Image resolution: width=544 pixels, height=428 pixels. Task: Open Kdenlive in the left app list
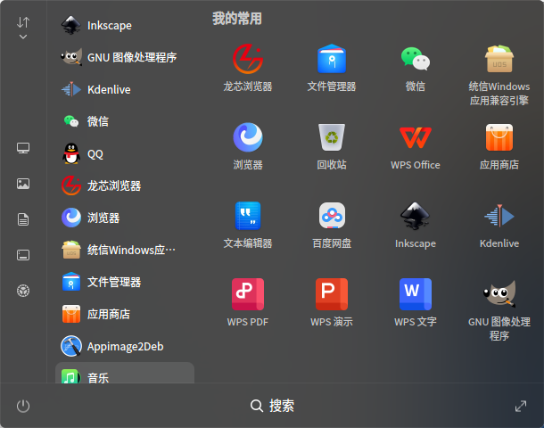click(x=125, y=89)
